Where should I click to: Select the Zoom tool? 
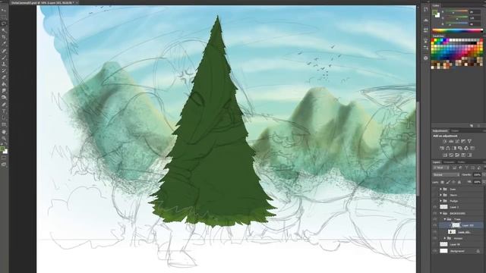point(4,138)
